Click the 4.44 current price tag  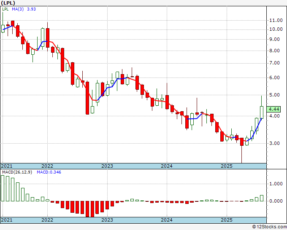point(273,109)
